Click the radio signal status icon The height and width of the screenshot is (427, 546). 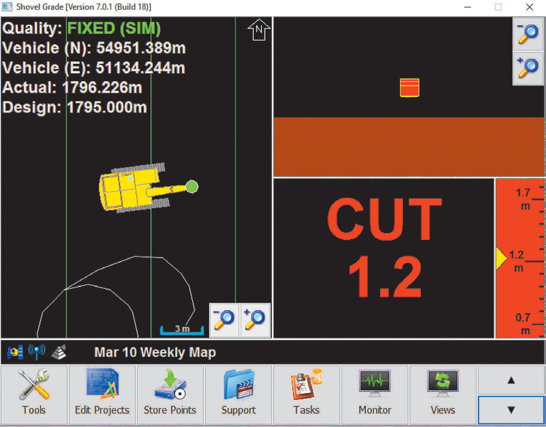pos(37,351)
